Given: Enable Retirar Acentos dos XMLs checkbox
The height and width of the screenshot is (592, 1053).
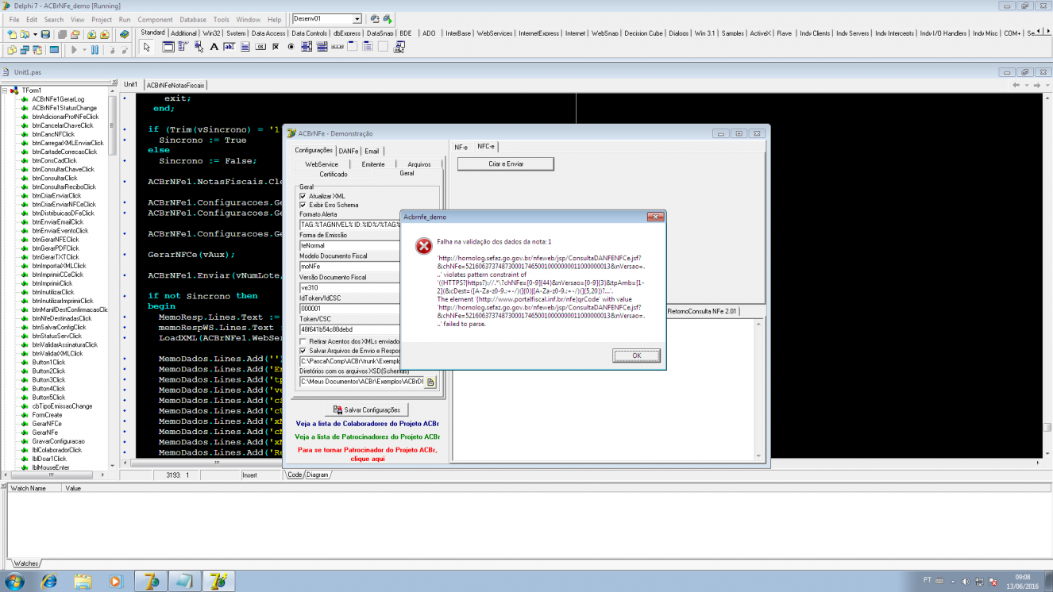Looking at the screenshot, I should coord(303,341).
